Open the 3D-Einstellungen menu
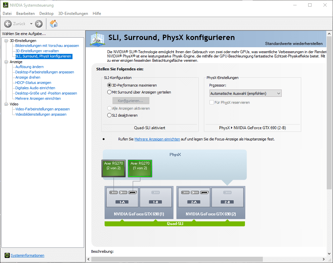The width and height of the screenshot is (333, 263). click(x=73, y=14)
